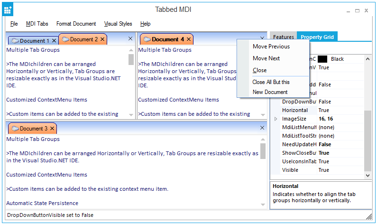Select the ShowCloseButton property value True

point(324,153)
